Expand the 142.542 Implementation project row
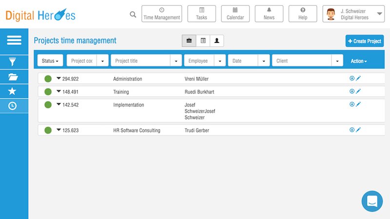Viewport: 390px width, 219px height. coord(58,104)
